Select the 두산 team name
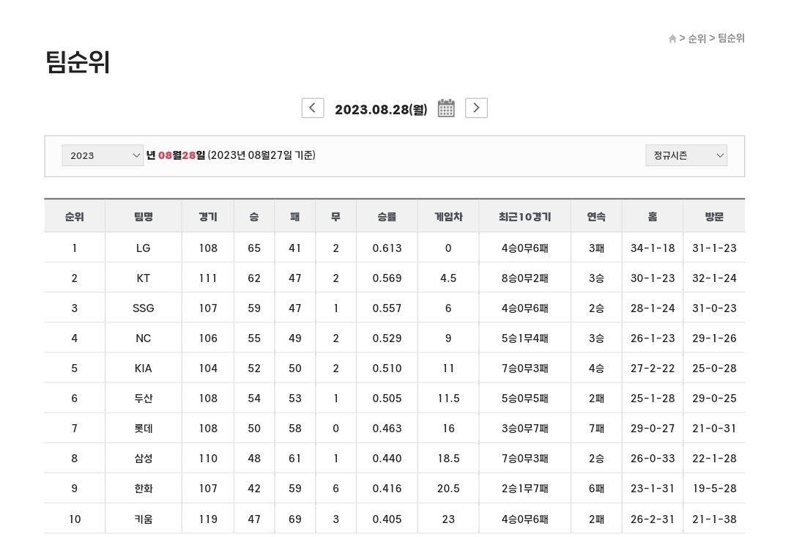This screenshot has height=537, width=791. tap(144, 399)
